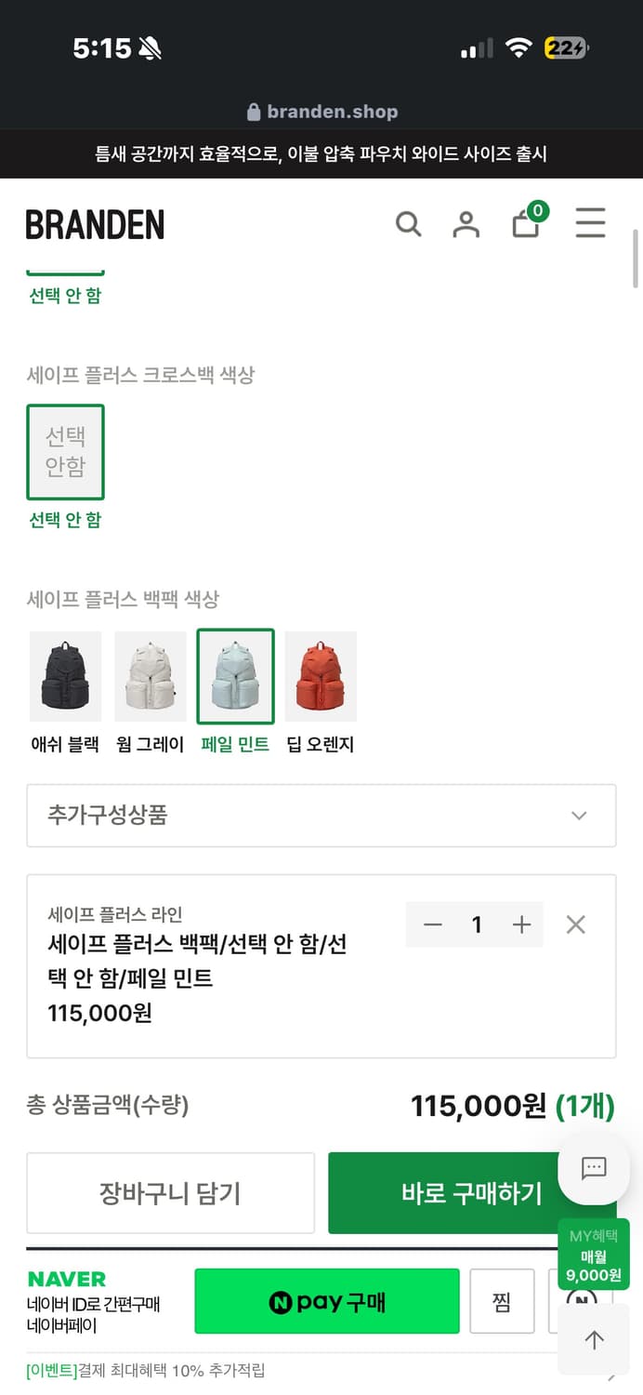Click the 장바구니 담기 button
643x1395 pixels.
(x=171, y=1193)
